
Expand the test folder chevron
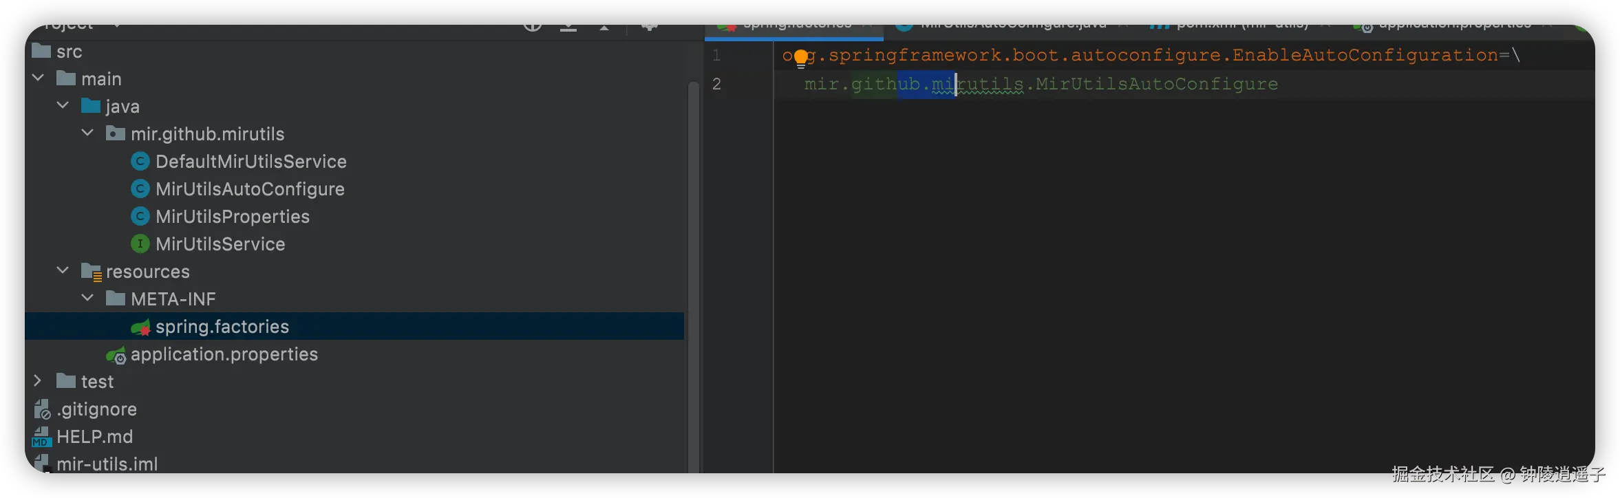tap(39, 381)
